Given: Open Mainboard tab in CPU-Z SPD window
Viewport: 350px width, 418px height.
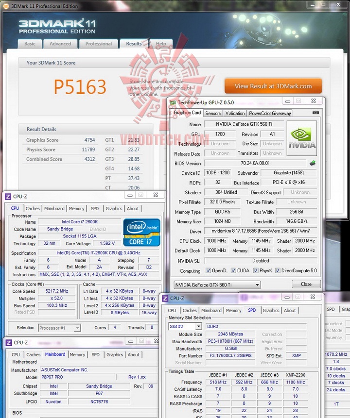Looking at the screenshot, I should [x=211, y=310].
